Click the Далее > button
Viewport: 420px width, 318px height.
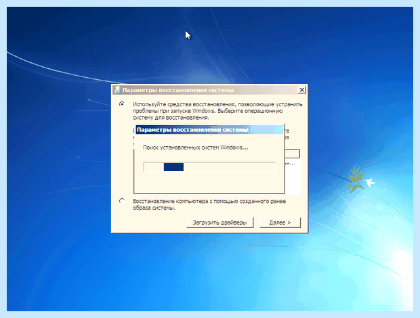click(x=280, y=223)
